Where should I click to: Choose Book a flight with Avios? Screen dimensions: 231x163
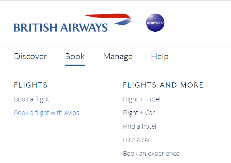[47, 113]
